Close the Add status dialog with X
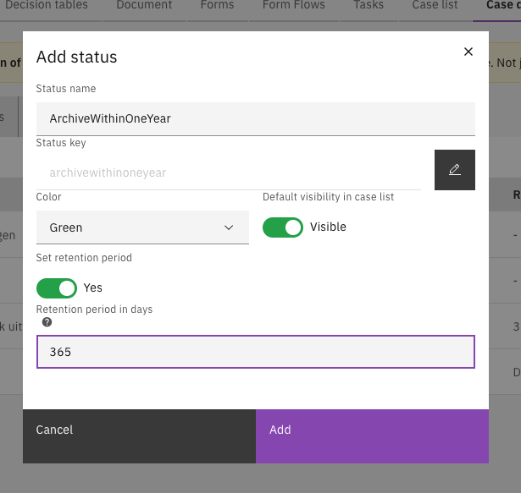The height and width of the screenshot is (493, 521). [x=468, y=52]
